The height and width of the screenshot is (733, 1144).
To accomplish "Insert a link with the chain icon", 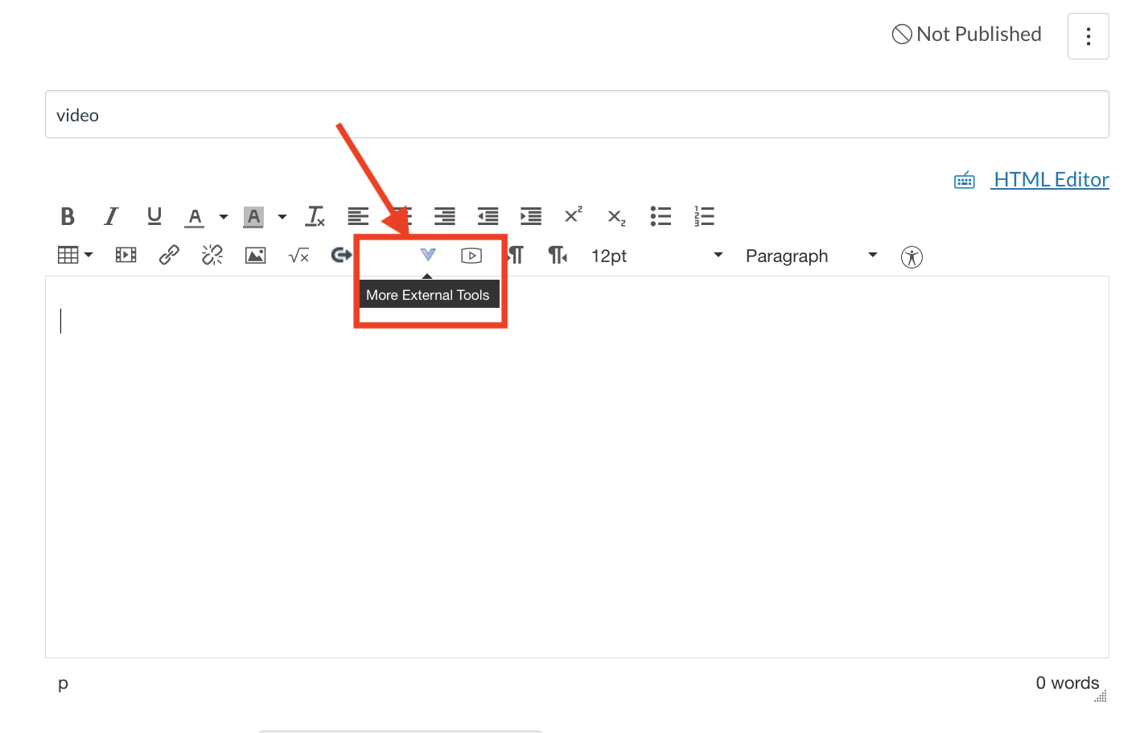I will (169, 256).
